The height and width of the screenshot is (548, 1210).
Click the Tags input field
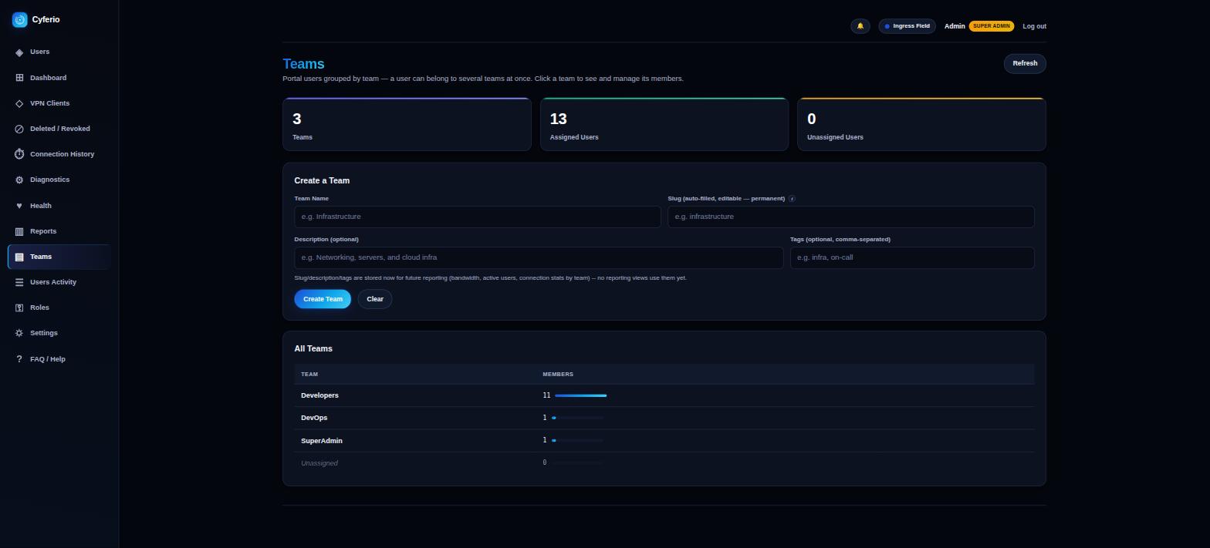(x=912, y=257)
